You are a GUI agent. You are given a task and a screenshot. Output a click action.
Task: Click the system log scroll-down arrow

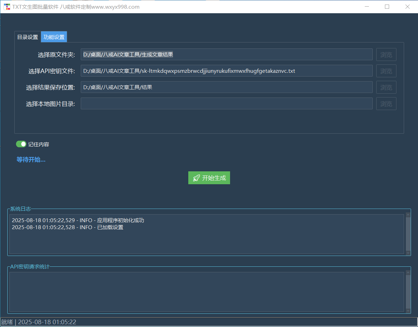pos(408,253)
